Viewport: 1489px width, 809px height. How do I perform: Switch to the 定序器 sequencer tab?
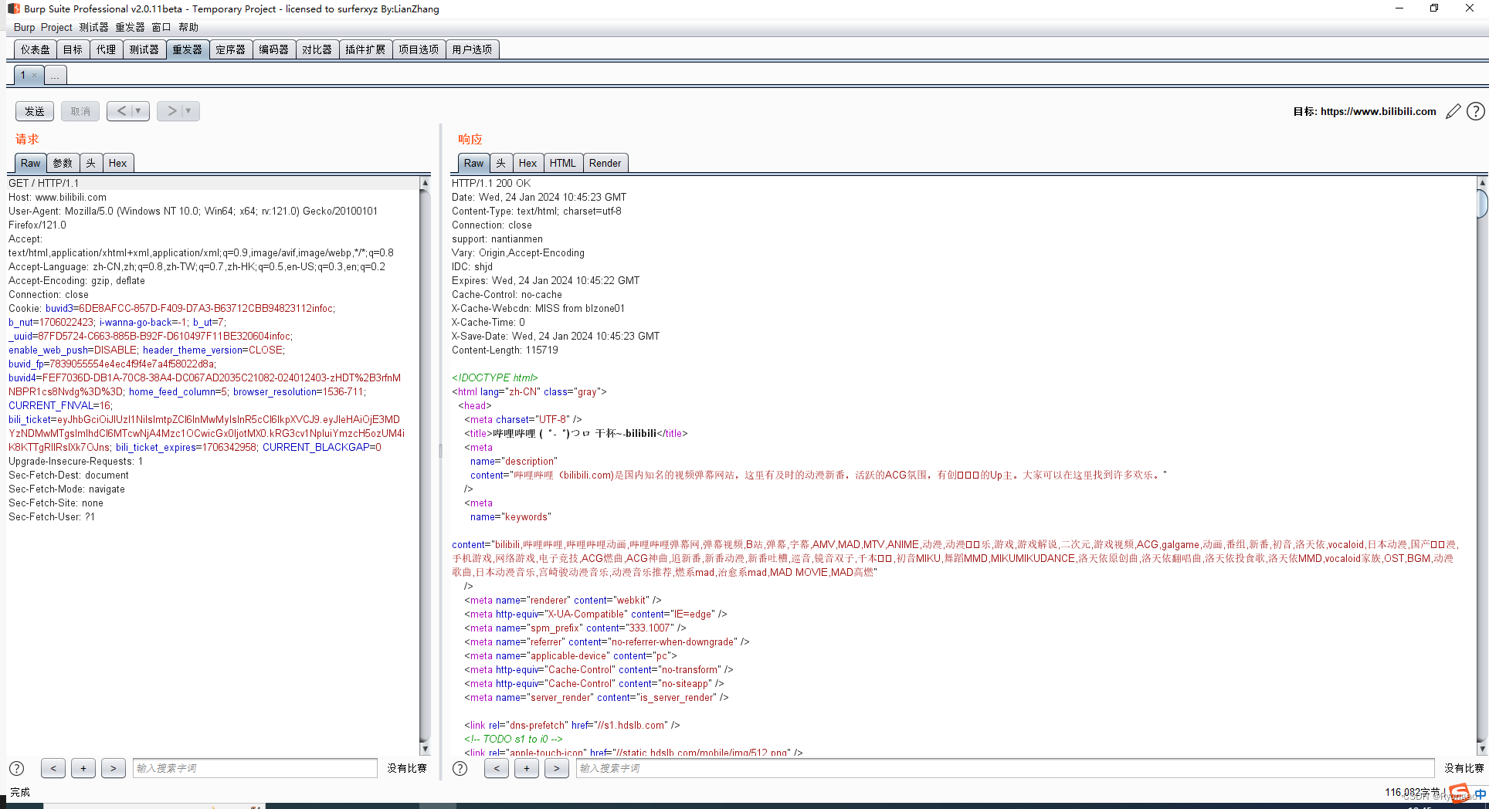click(x=230, y=49)
